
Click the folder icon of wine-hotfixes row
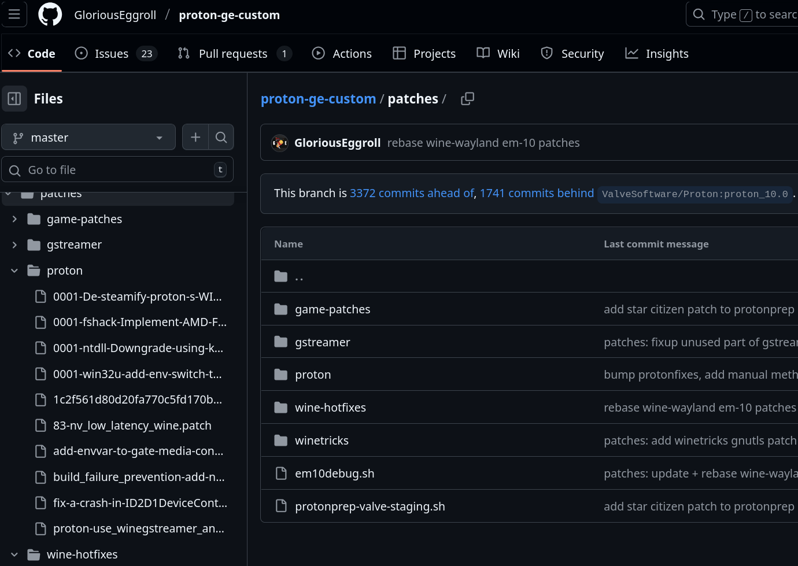pos(281,408)
